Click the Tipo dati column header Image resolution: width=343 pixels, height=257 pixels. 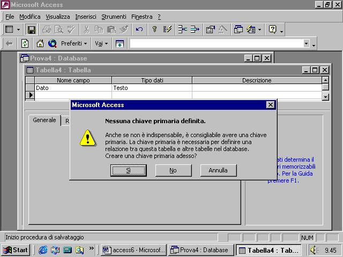[x=152, y=80]
